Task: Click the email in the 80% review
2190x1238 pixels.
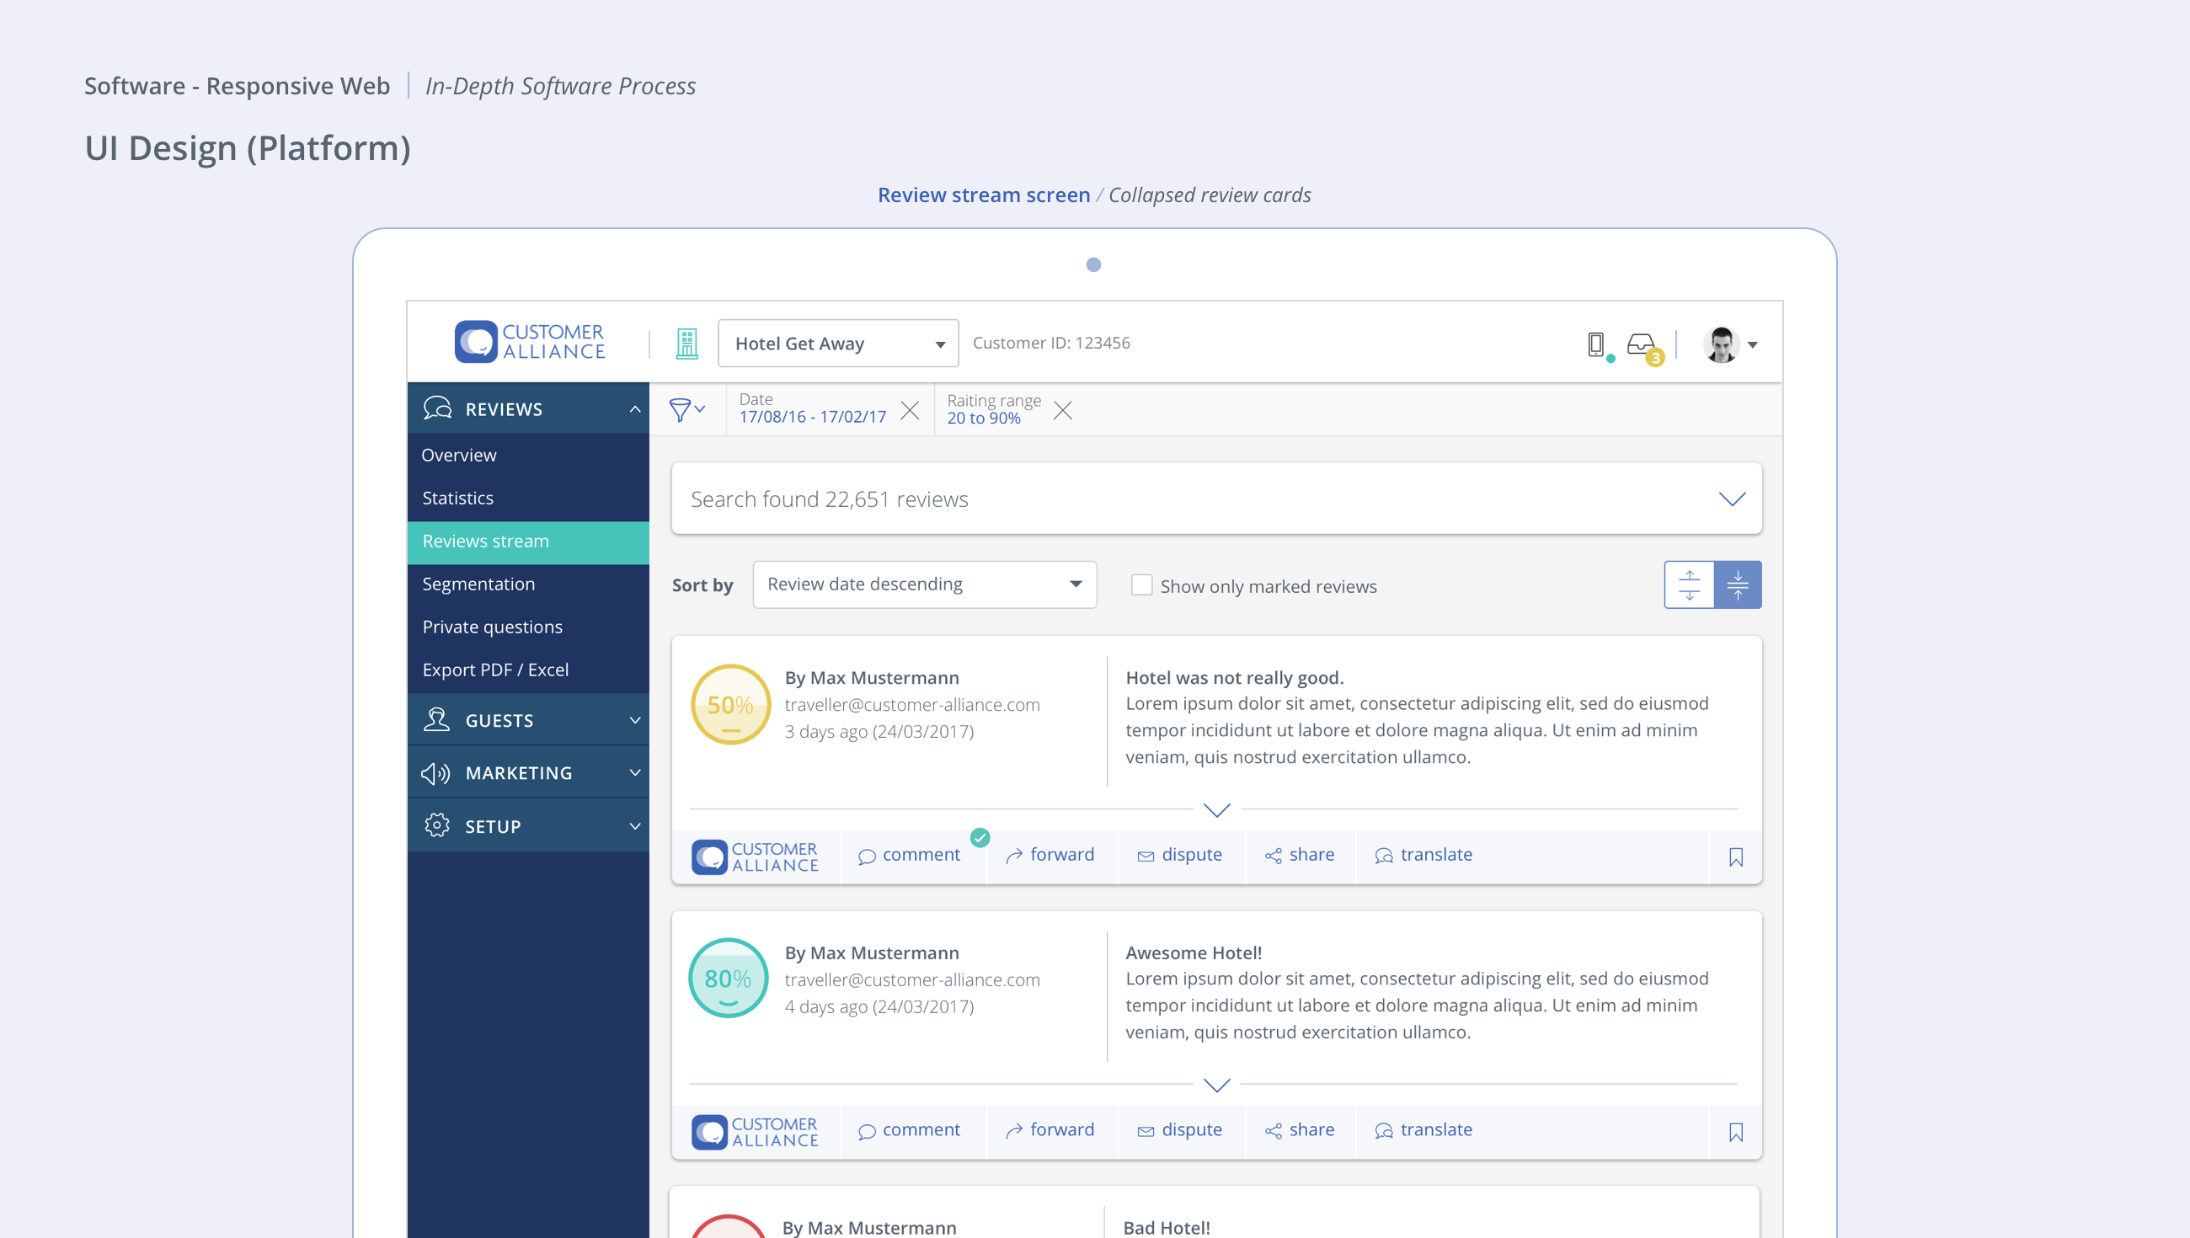Action: 912,979
